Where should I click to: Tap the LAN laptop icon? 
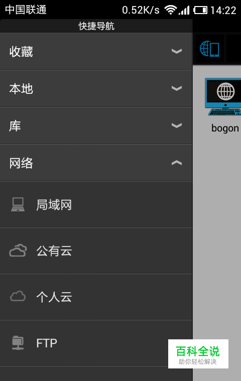pyautogui.click(x=18, y=204)
